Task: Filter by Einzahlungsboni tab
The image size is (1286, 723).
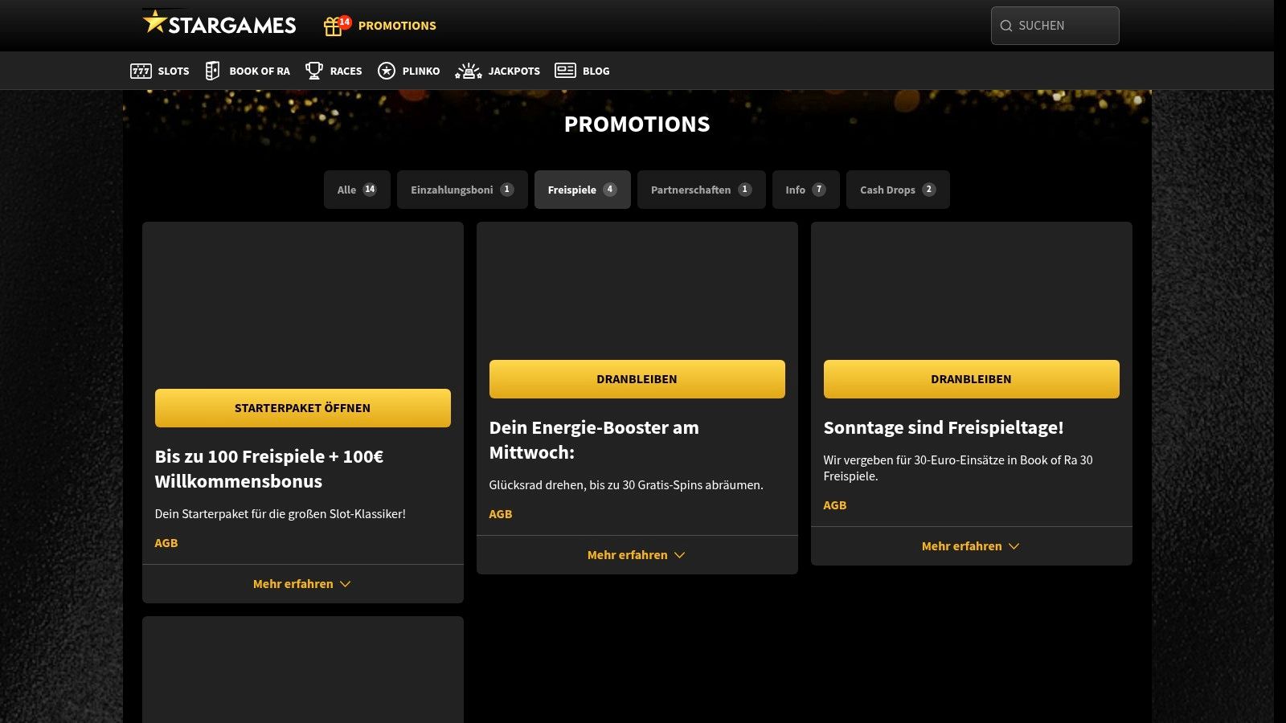Action: pos(462,190)
